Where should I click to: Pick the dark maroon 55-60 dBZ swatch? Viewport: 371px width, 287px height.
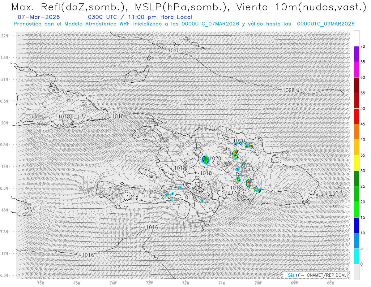pos(356,85)
